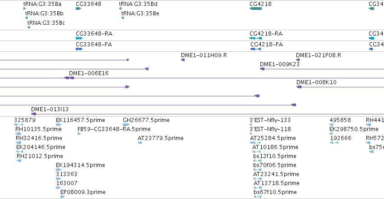This screenshot has height=199, width=384.
Task: Select the DME1-006E16 double arrow glyph
Action: [69, 78]
